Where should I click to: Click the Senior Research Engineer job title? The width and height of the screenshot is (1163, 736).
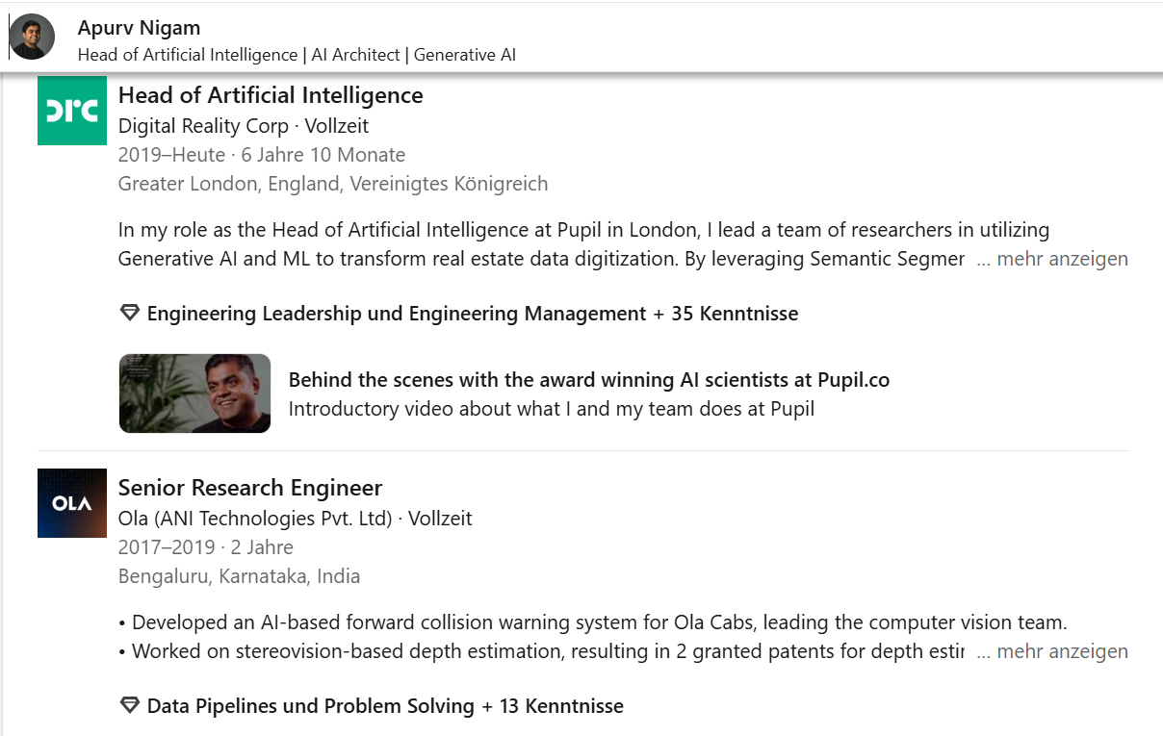point(250,488)
